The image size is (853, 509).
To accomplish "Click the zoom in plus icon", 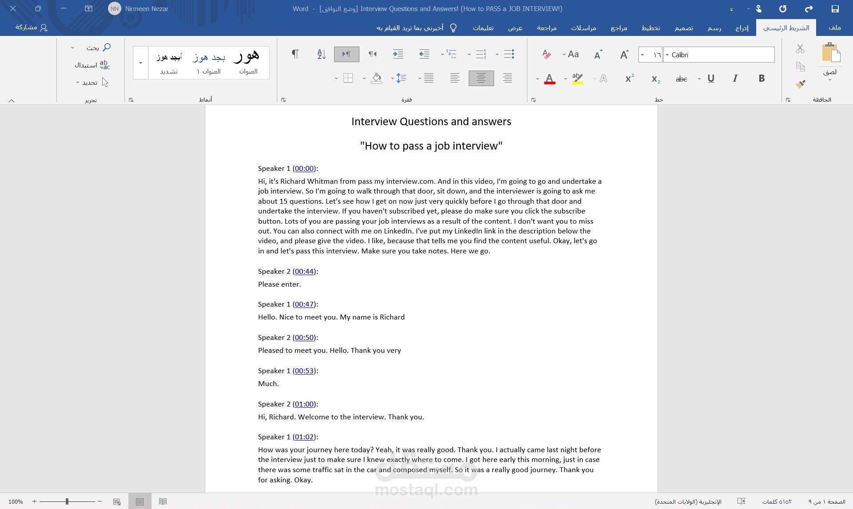I will tap(35, 501).
